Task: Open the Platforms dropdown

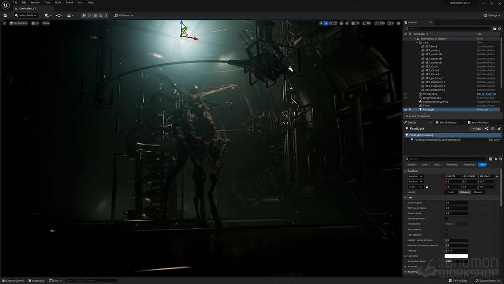Action: 124,15
